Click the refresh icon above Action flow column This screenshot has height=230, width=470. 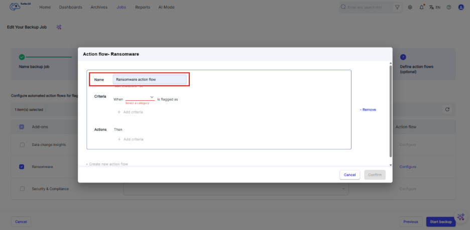pyautogui.click(x=447, y=109)
